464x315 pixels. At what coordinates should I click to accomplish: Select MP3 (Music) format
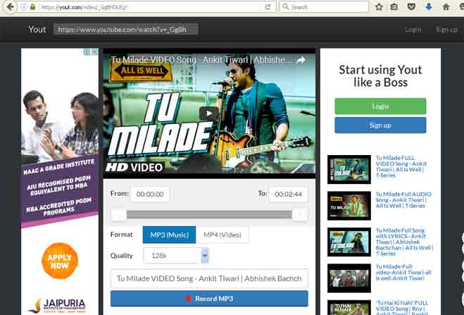click(x=169, y=235)
